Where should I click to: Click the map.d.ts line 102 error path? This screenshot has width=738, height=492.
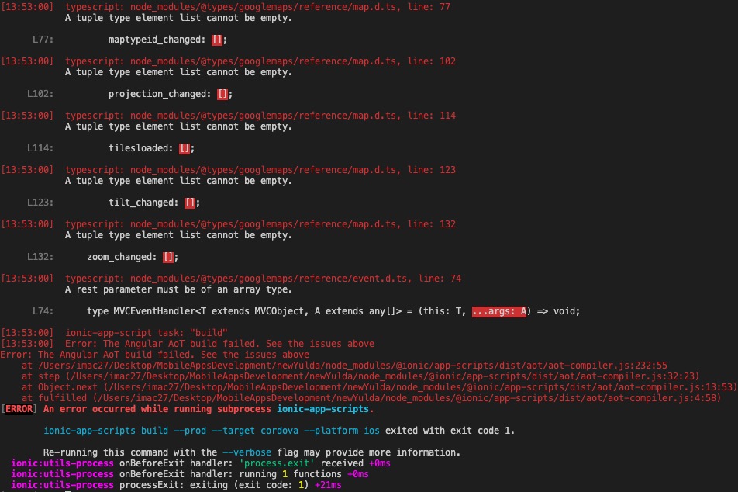click(x=260, y=61)
